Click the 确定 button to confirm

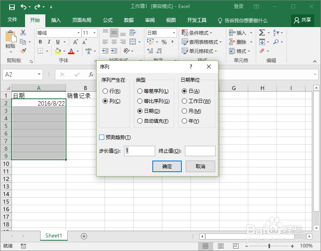click(x=167, y=166)
